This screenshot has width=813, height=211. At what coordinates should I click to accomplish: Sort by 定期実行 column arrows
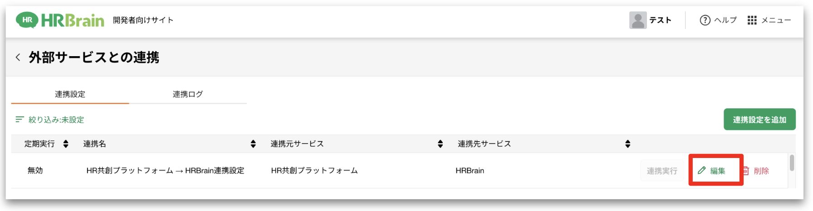66,144
